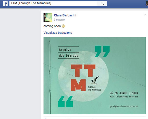This screenshot has width=148, height=119.
Task: Click the Facebook logo icon
Action: [x=5, y=4]
